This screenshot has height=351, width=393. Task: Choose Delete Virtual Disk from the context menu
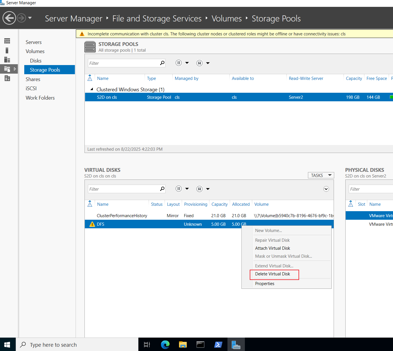273,274
